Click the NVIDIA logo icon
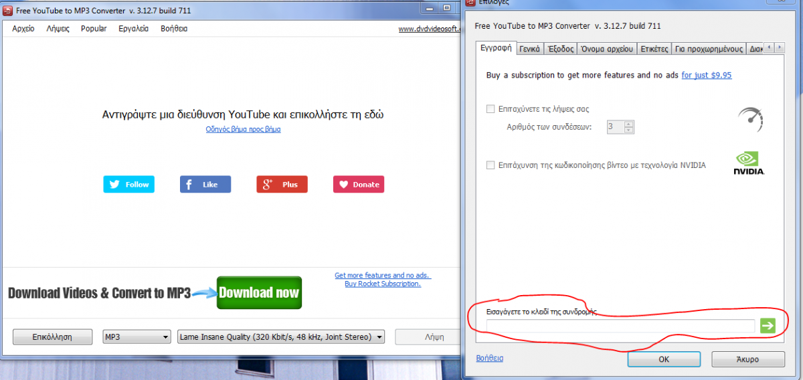 [749, 164]
